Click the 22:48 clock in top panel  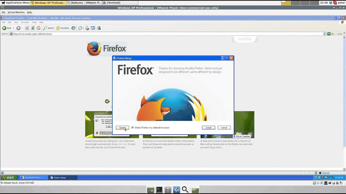(324, 3)
